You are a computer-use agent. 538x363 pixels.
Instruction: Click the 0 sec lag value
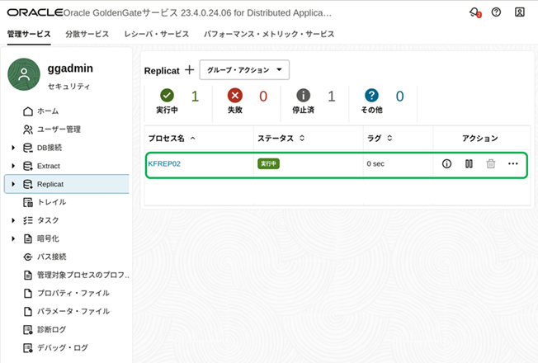tap(375, 163)
